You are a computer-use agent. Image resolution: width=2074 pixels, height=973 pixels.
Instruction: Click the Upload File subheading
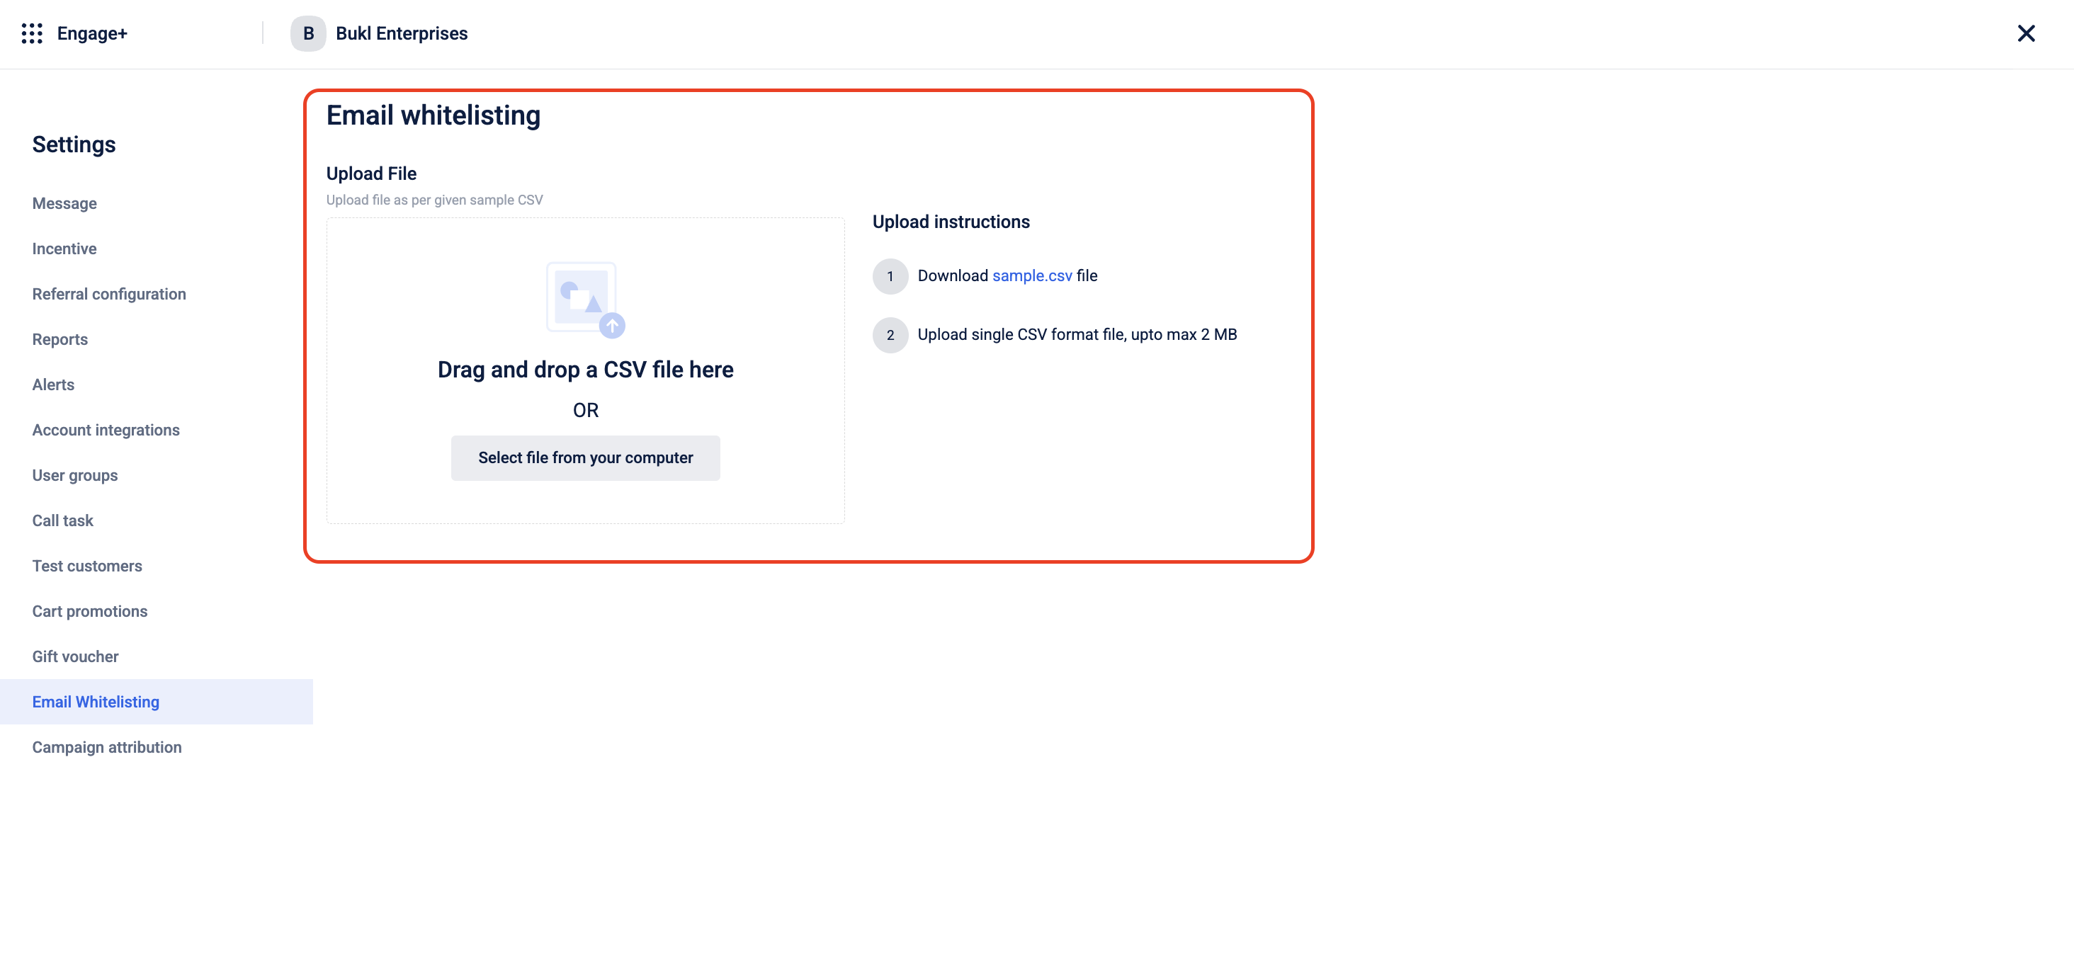[371, 173]
